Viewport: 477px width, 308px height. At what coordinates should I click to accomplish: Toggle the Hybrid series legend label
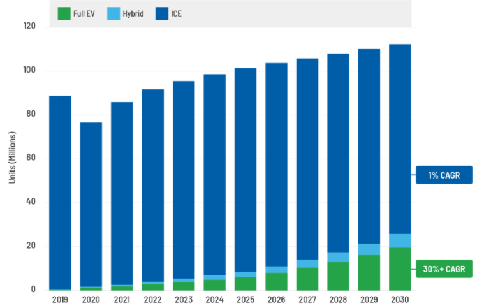(135, 13)
